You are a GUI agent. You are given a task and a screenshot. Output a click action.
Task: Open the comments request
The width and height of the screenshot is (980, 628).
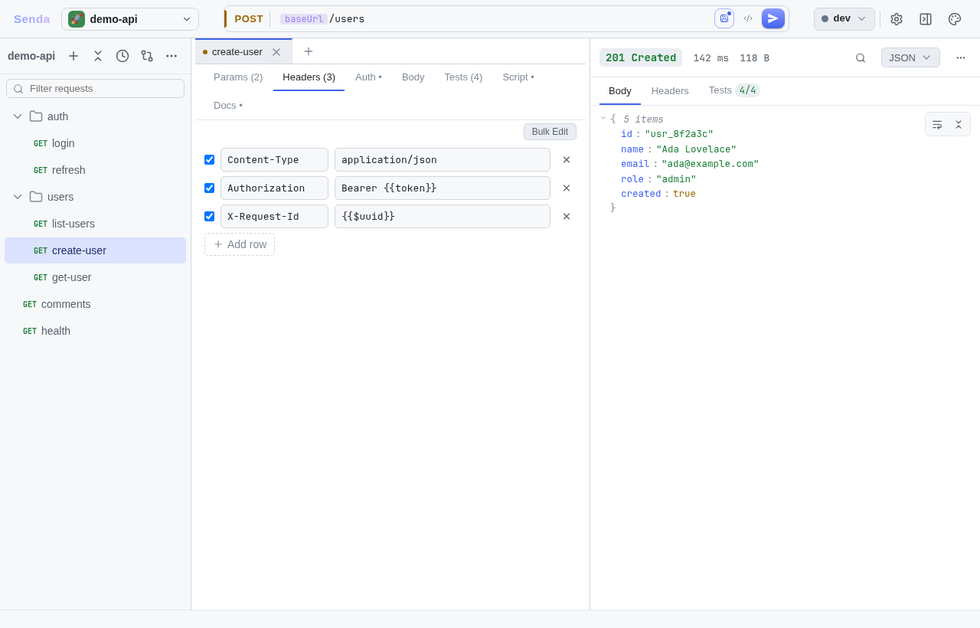click(x=95, y=304)
